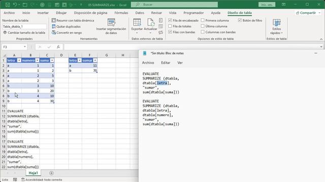Open the sumar filter dropdown in column F
The height and width of the screenshot is (182, 325).
tap(95, 60)
